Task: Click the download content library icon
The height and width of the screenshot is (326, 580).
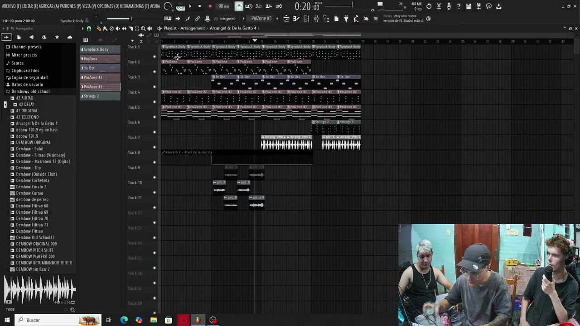Action: (x=499, y=6)
